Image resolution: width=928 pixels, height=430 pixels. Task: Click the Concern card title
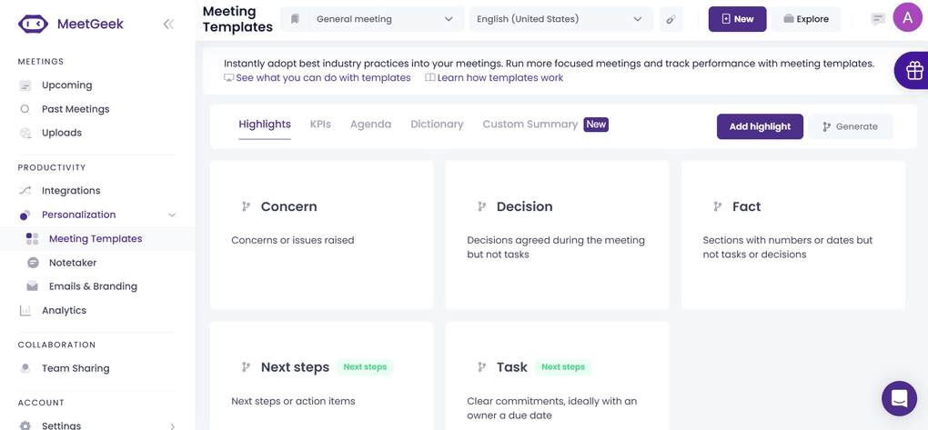[x=288, y=206]
